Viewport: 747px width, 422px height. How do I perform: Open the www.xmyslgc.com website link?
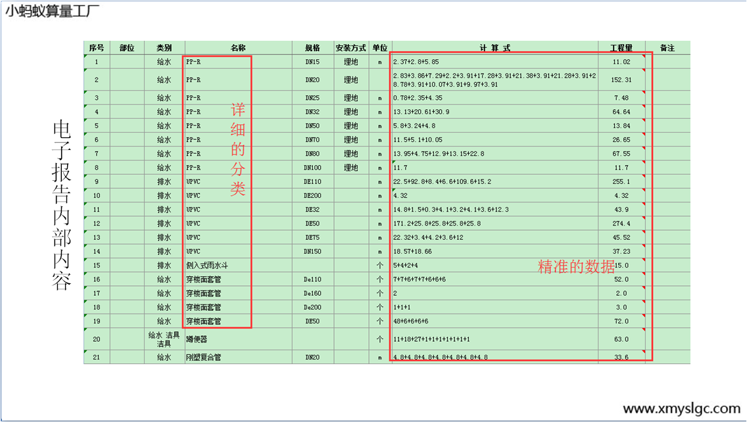pyautogui.click(x=681, y=408)
